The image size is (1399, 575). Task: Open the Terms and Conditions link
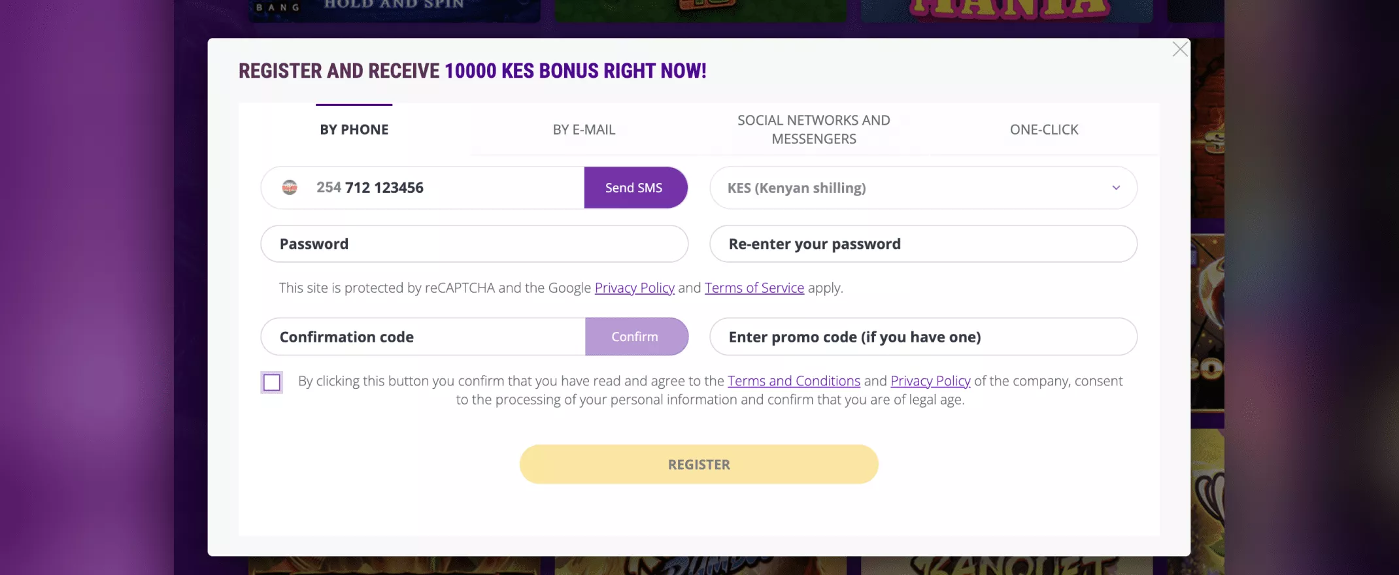coord(794,381)
